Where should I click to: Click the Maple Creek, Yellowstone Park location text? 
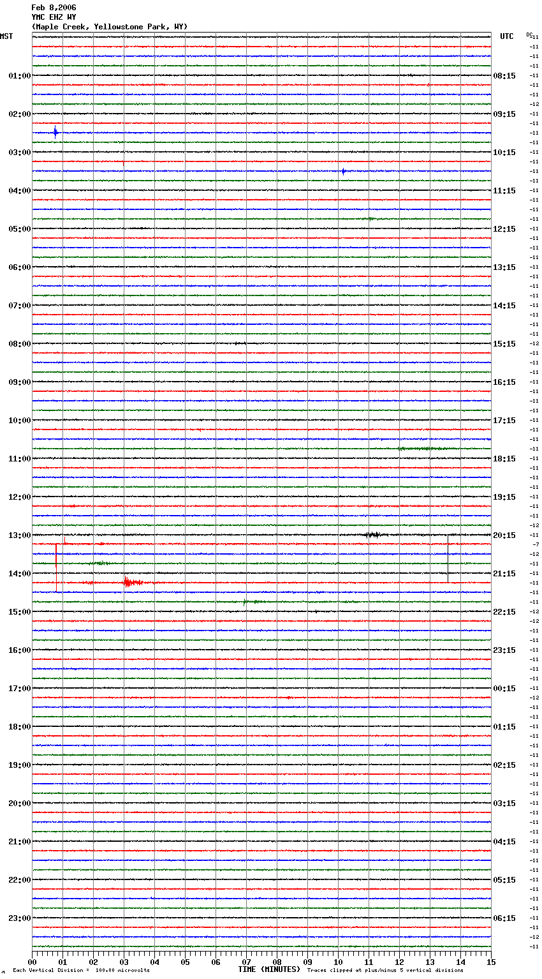(110, 27)
